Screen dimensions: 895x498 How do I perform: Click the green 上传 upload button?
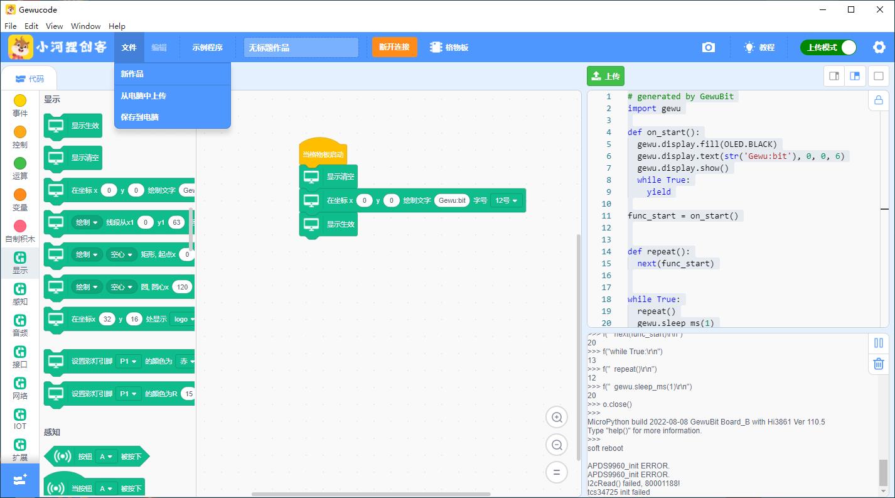[x=606, y=76]
